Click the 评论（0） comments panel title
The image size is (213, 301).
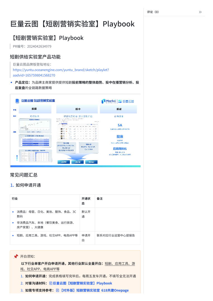click(x=153, y=12)
